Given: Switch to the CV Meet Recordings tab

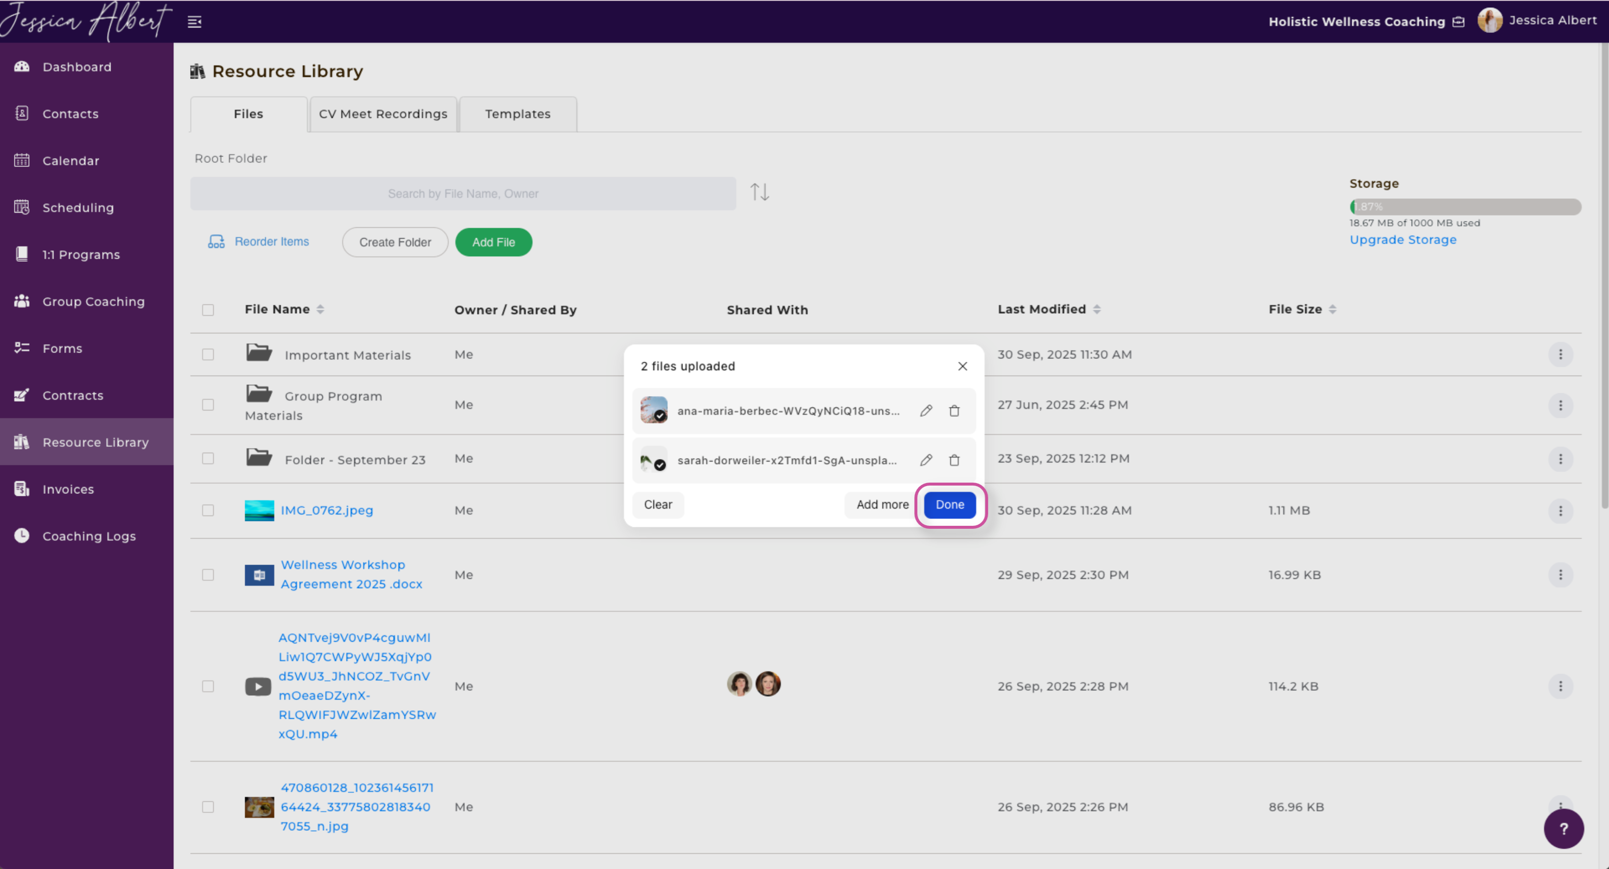Looking at the screenshot, I should point(383,113).
